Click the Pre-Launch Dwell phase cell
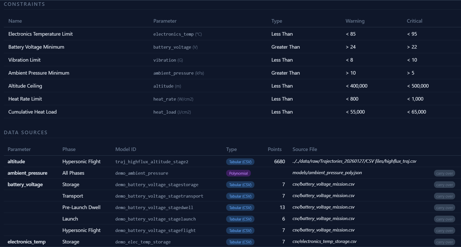Viewport: 461px width, 247px height. 81,207
